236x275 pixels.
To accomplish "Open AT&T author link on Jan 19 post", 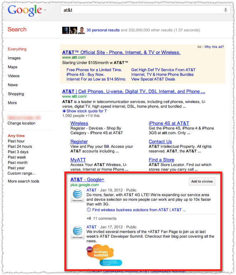I will coord(92,190).
